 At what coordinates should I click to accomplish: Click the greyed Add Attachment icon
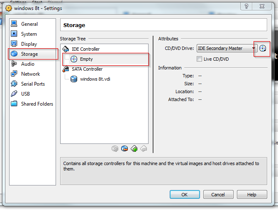click(115, 148)
